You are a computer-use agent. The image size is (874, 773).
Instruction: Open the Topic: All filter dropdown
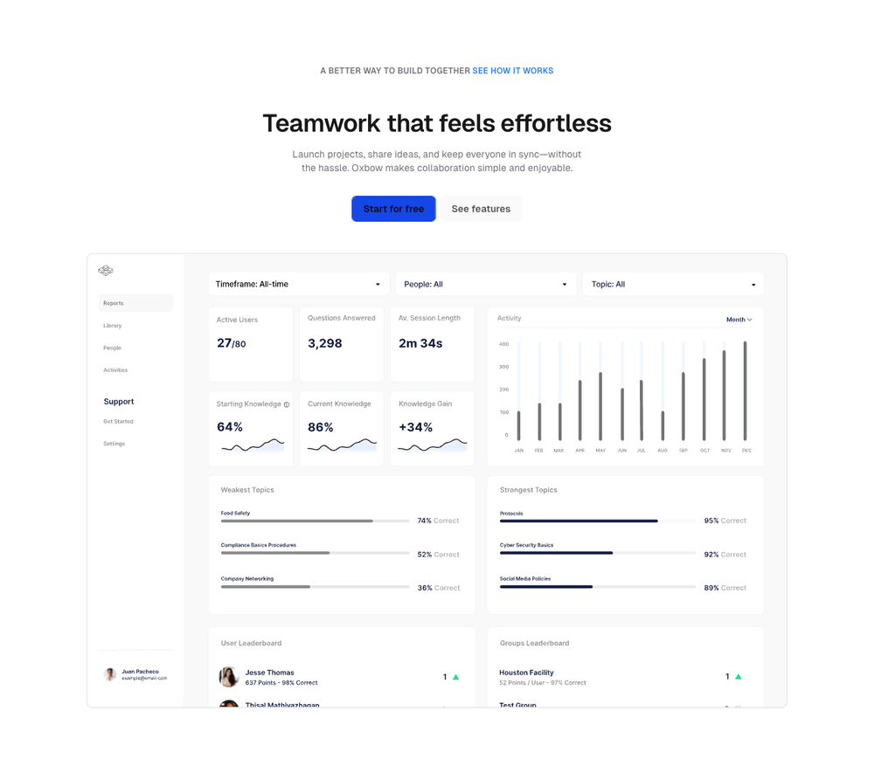pos(672,284)
